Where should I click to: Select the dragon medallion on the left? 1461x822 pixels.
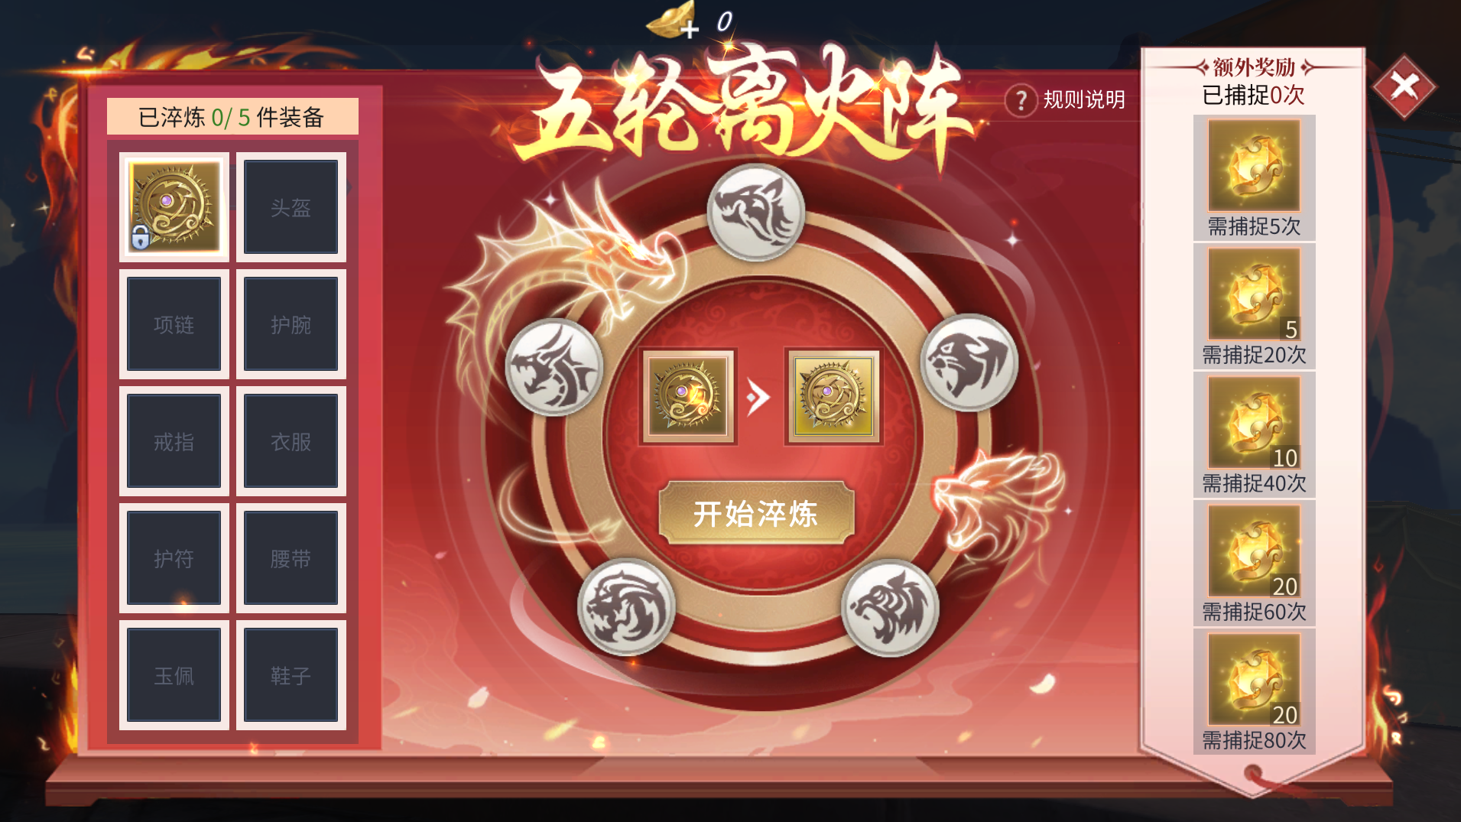tap(554, 367)
